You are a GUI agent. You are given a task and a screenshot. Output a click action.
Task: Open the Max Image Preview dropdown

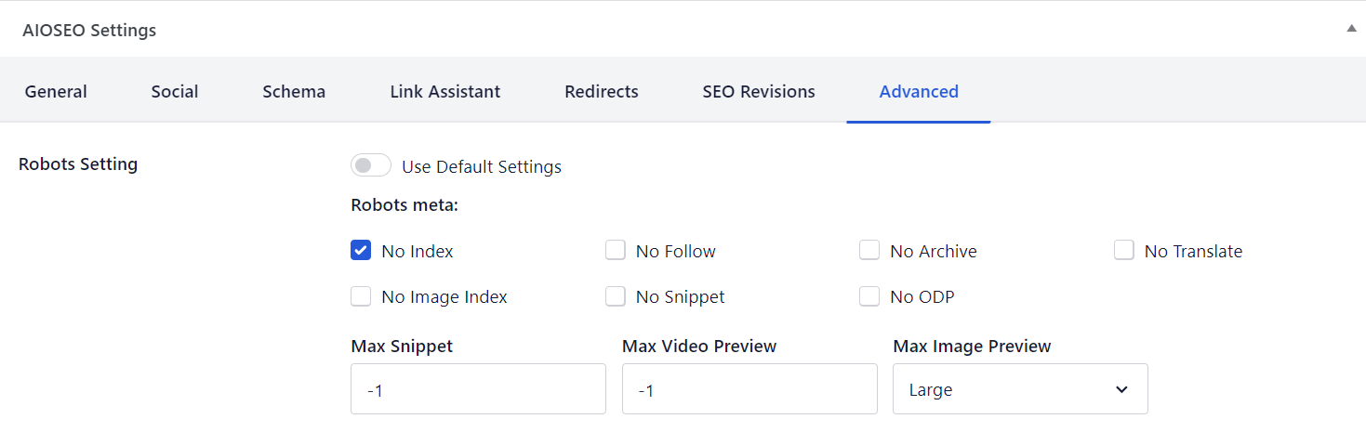pyautogui.click(x=1020, y=389)
